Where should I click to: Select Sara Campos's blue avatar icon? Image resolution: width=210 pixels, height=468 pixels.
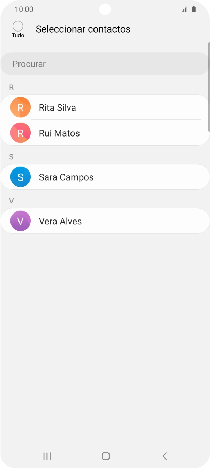point(20,177)
